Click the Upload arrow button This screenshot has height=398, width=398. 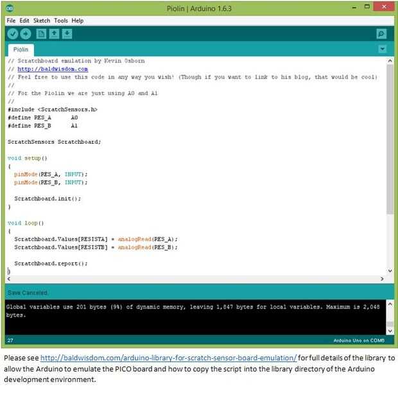(x=26, y=34)
